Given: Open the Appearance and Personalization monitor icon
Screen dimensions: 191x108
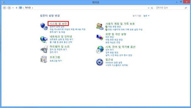Looking at the screenshot, I should [x=100, y=37].
